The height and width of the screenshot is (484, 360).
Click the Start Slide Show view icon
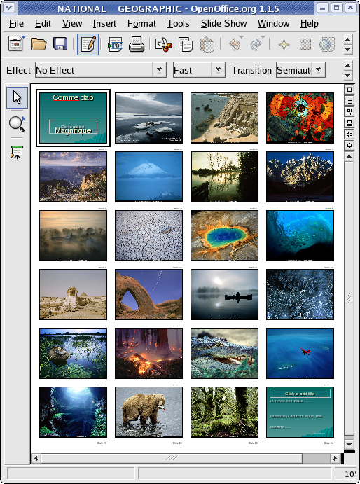coord(349,145)
